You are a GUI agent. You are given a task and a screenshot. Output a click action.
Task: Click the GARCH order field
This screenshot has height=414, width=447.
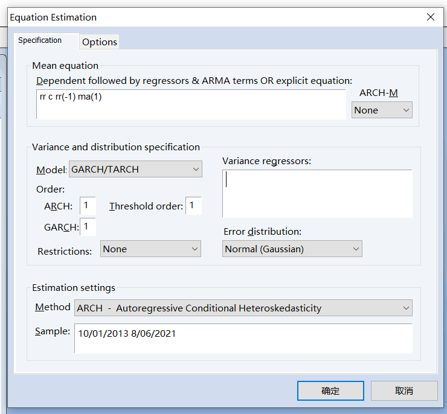(88, 227)
